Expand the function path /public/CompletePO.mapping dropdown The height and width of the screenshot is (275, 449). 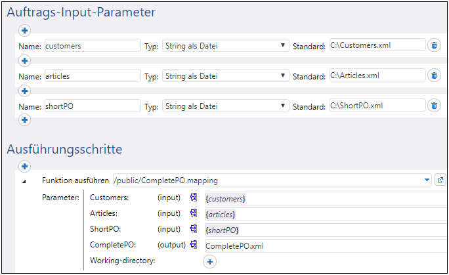click(427, 180)
